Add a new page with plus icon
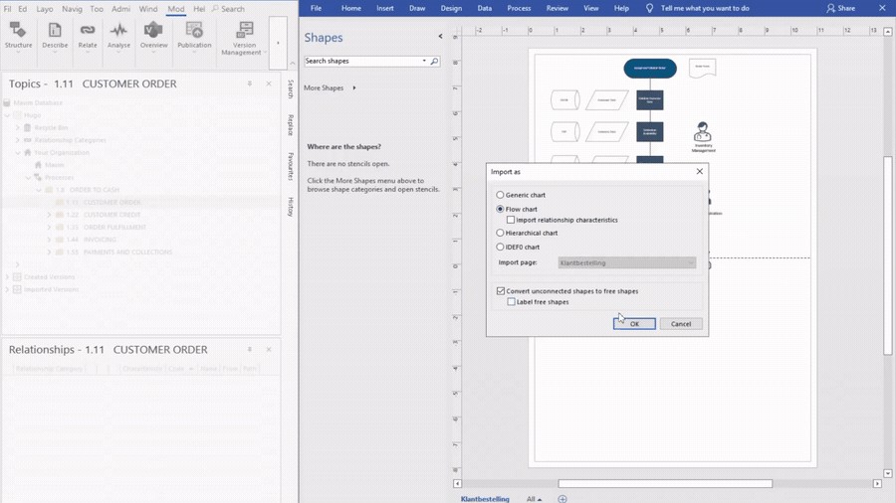The height and width of the screenshot is (503, 896). [x=562, y=499]
